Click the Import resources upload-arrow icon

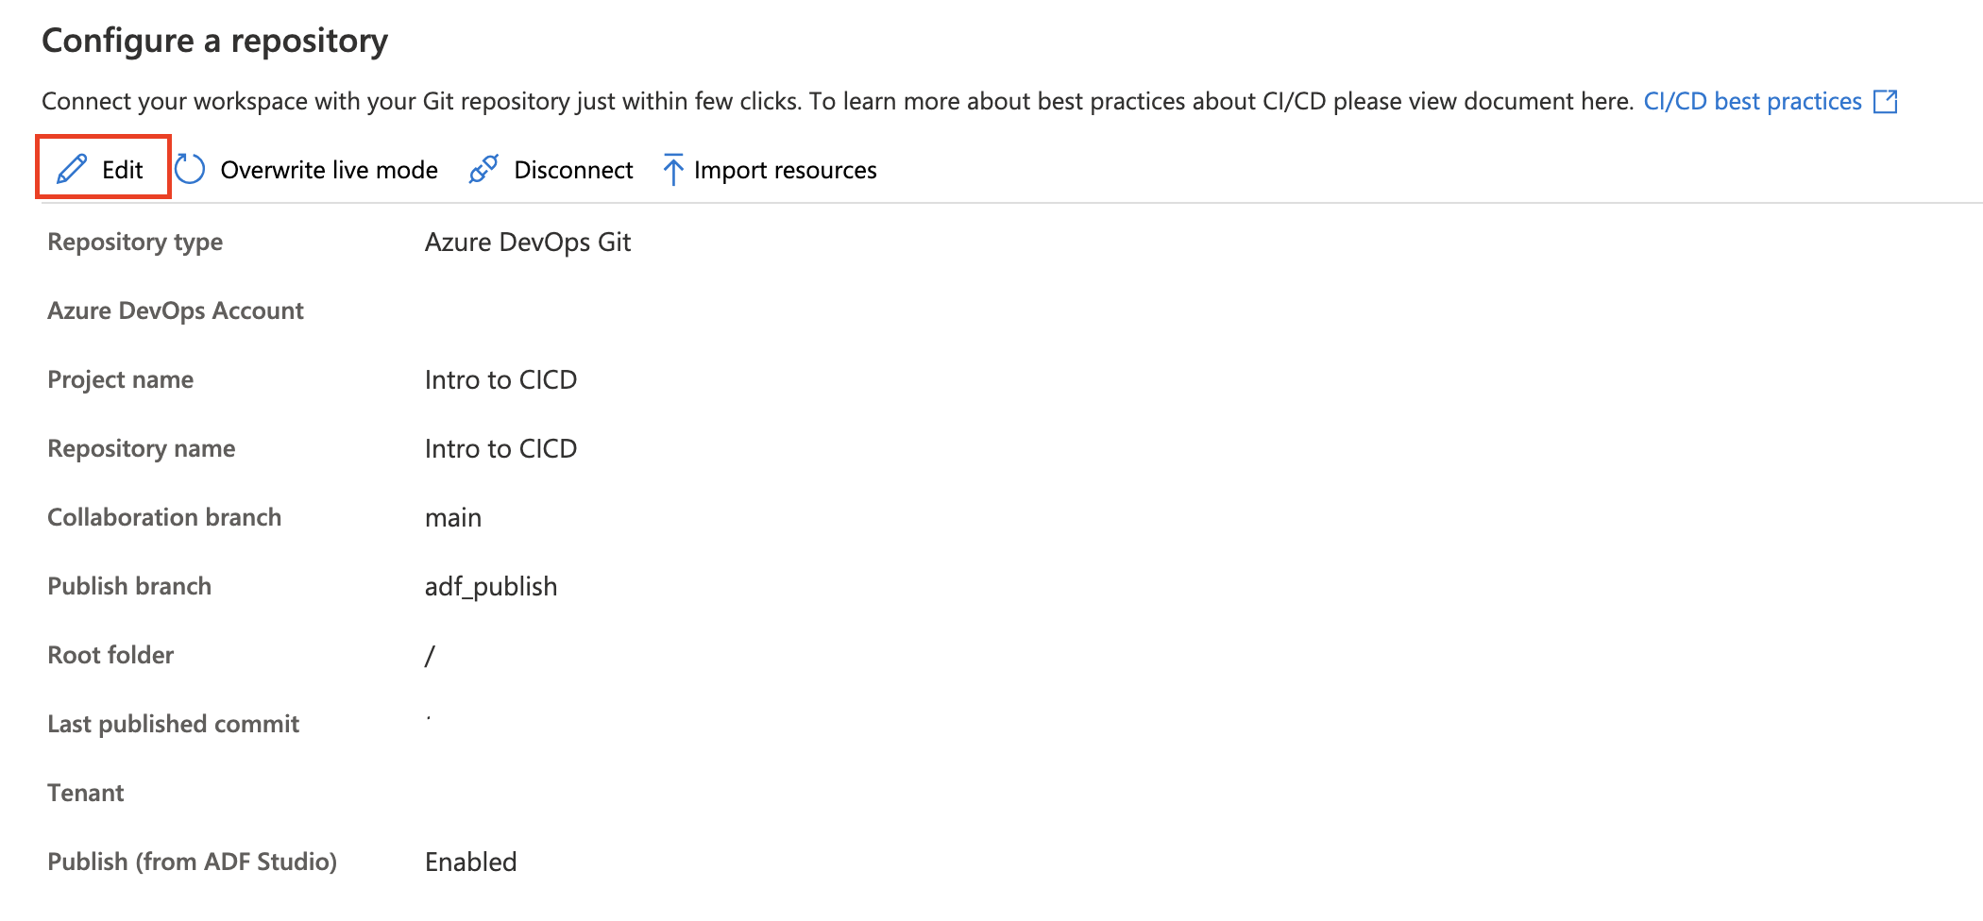pos(672,169)
